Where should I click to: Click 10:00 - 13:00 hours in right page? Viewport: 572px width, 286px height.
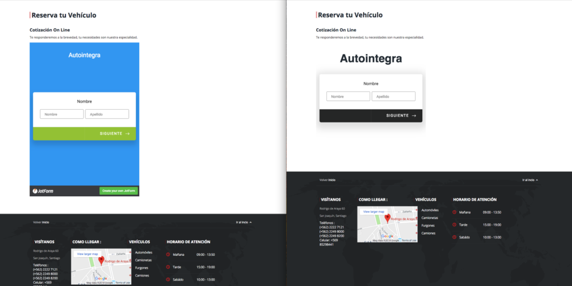click(x=492, y=237)
